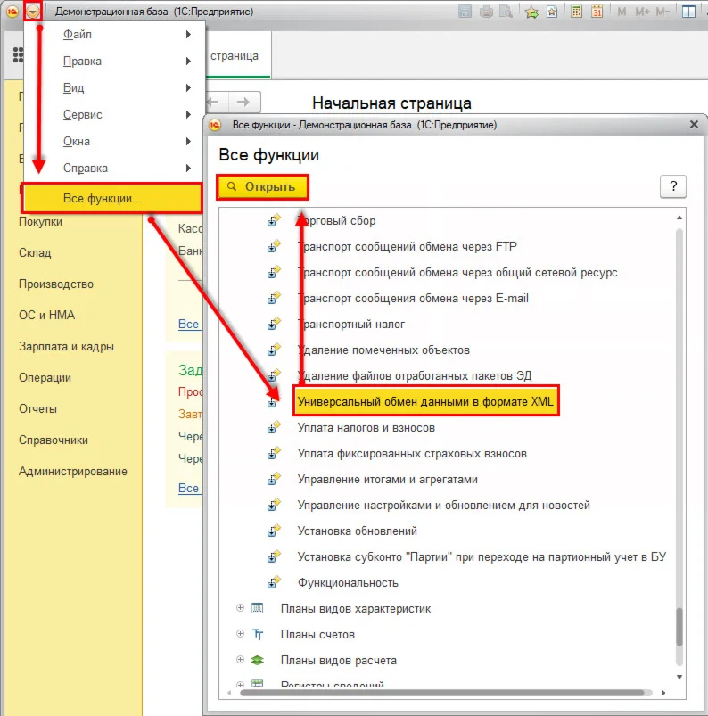708x716 pixels.
Task: Switch to the Начальная страница tab
Action: click(x=237, y=55)
